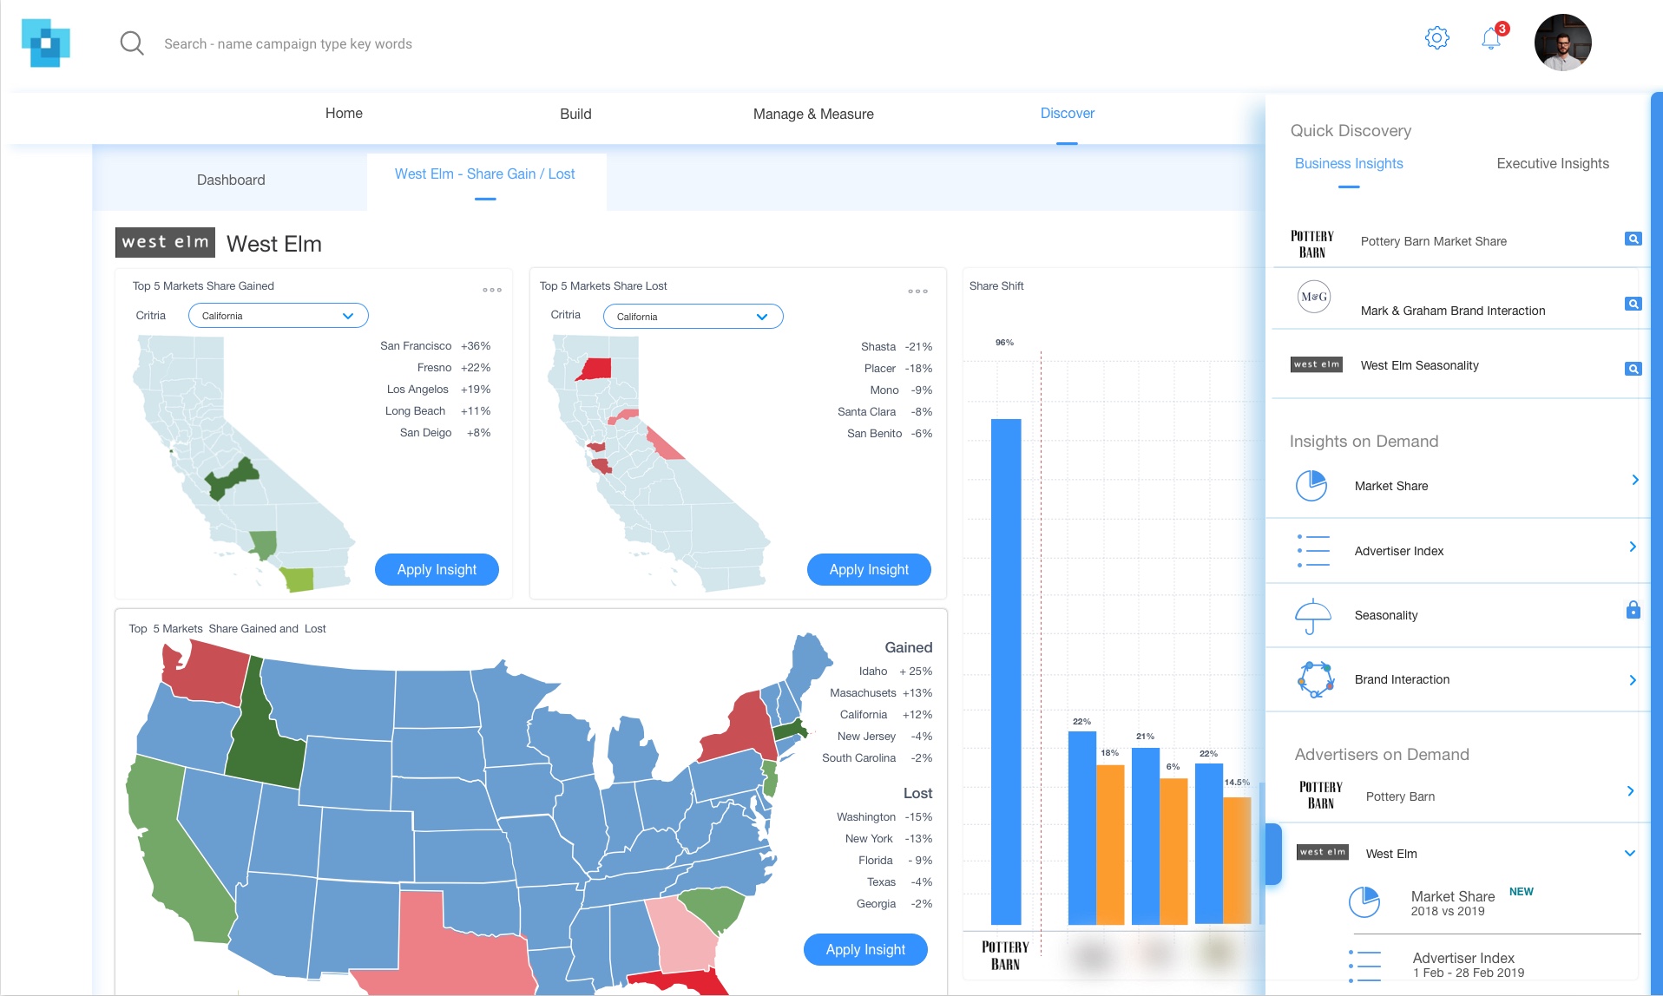Screen dimensions: 1663x996
Task: Click the 18% orange bar
Action: 1110,845
